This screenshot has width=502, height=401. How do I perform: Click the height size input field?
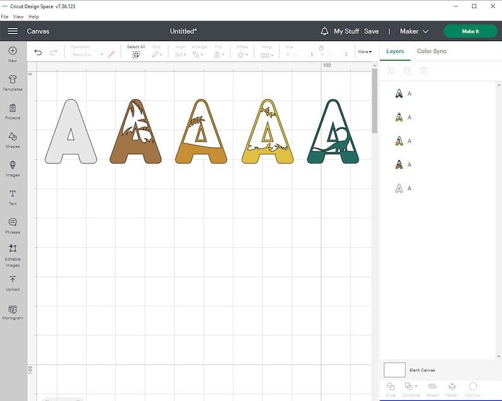click(x=336, y=55)
